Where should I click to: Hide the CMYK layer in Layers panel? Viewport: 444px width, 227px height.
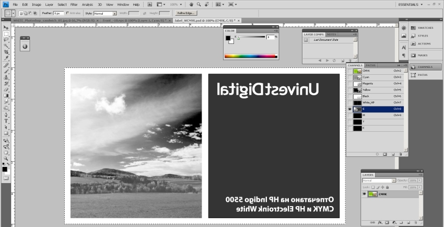[364, 194]
